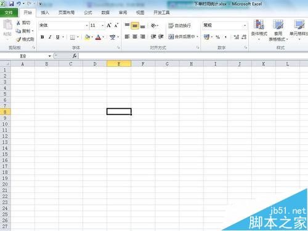Open the merge and center dropdown arrow
The height and width of the screenshot is (231, 308).
pyautogui.click(x=197, y=37)
